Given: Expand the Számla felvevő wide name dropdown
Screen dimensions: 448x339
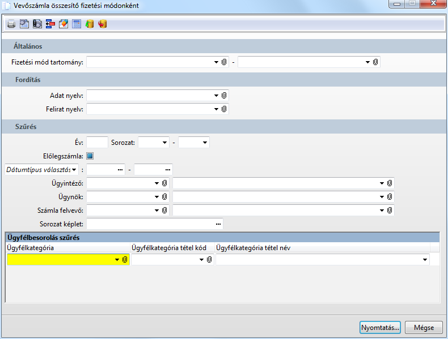Looking at the screenshot, I should click(x=382, y=211).
